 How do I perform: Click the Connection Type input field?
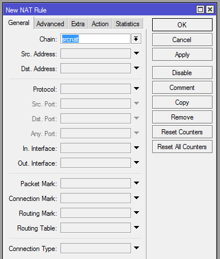(96, 248)
